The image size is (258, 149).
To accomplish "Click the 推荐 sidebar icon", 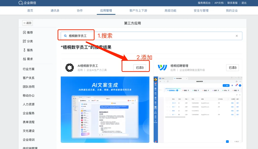I will [24, 32].
